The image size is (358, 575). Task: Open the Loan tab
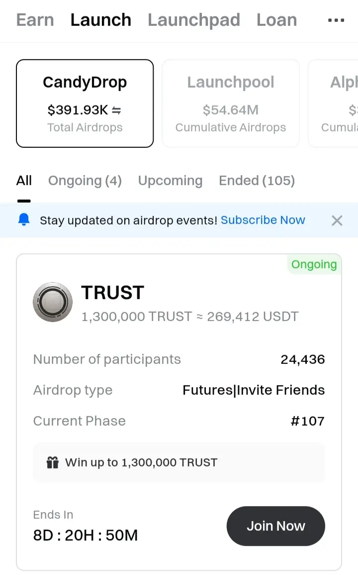(276, 20)
